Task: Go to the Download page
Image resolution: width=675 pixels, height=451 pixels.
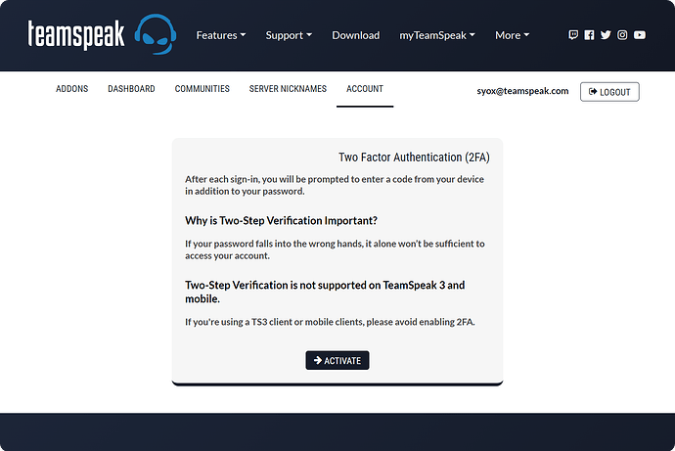Action: 355,35
